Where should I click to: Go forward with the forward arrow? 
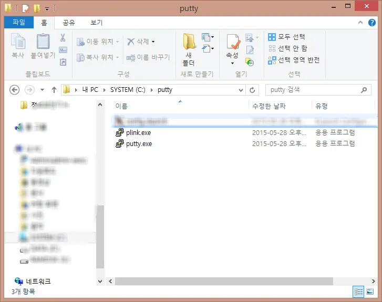(x=29, y=90)
